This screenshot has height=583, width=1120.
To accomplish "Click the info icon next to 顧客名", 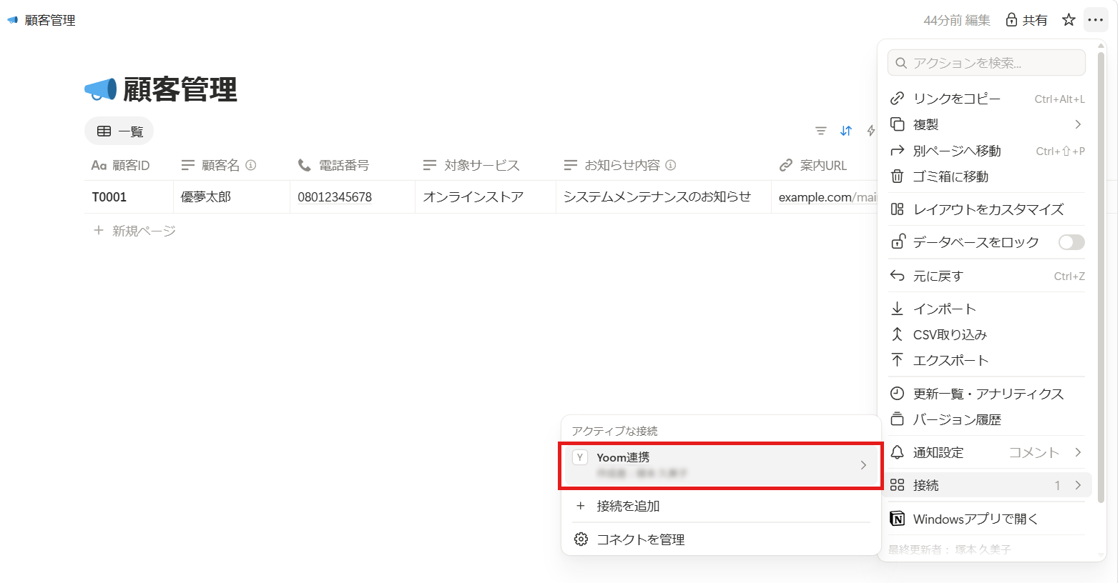I will (250, 165).
